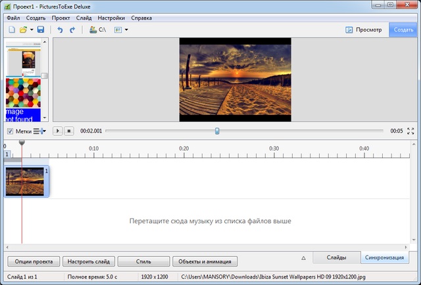Undo the last action
This screenshot has height=285, width=421.
(60, 30)
